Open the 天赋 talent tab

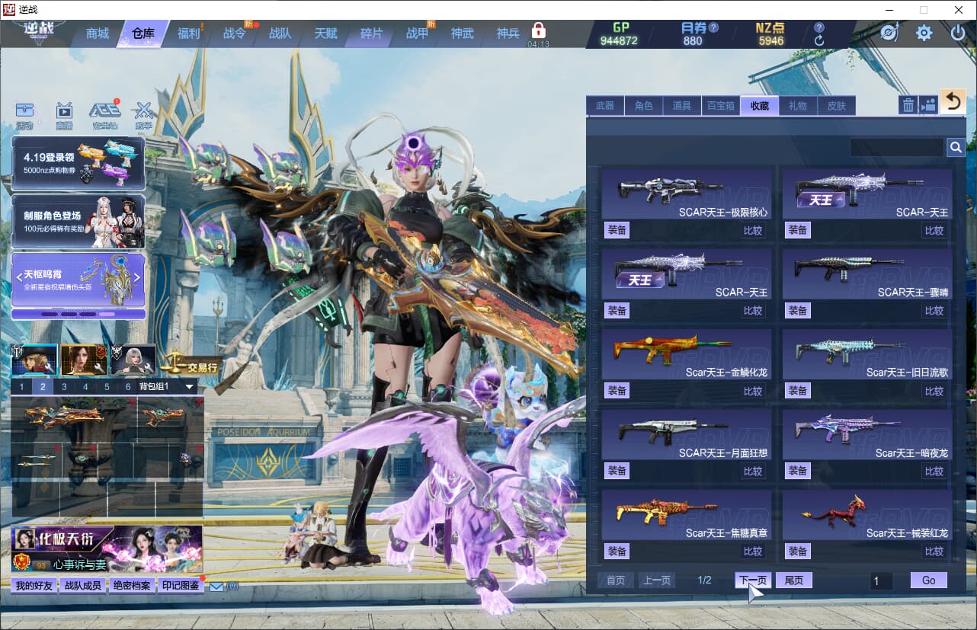[x=325, y=34]
